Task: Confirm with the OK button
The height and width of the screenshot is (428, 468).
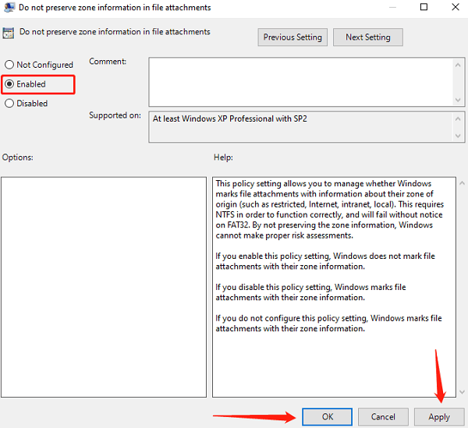Action: coord(327,416)
